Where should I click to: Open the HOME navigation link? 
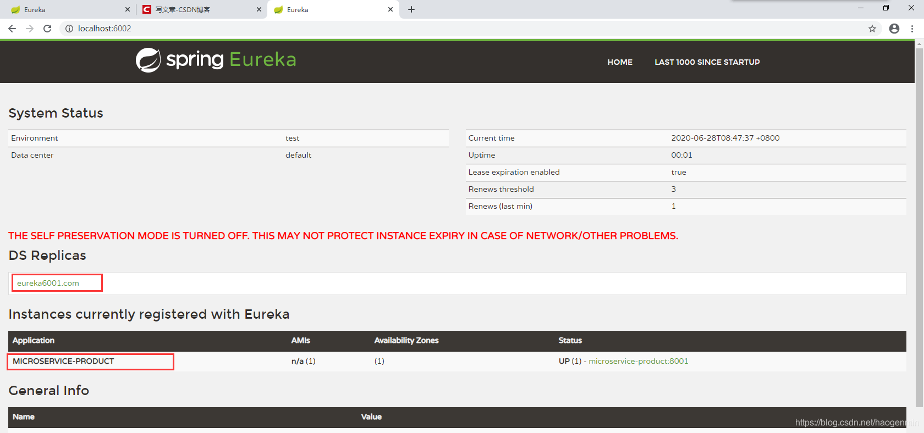(620, 62)
